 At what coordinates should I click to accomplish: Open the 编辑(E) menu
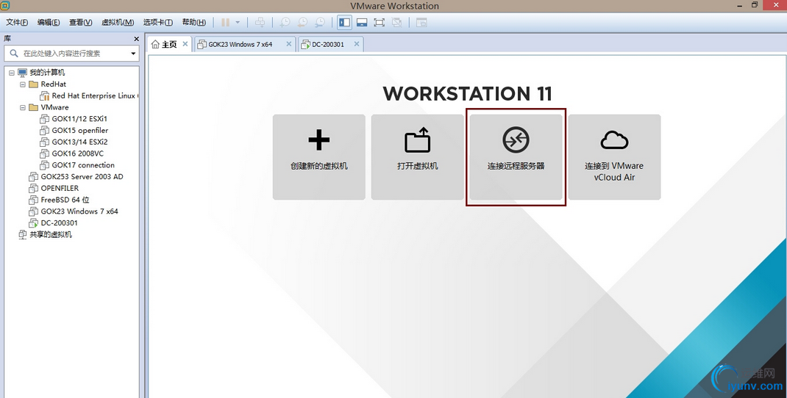[49, 23]
